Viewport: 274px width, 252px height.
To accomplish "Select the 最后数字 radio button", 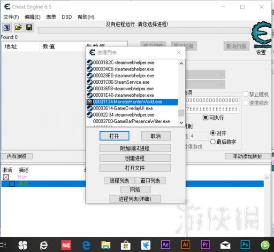I will pyautogui.click(x=213, y=142).
